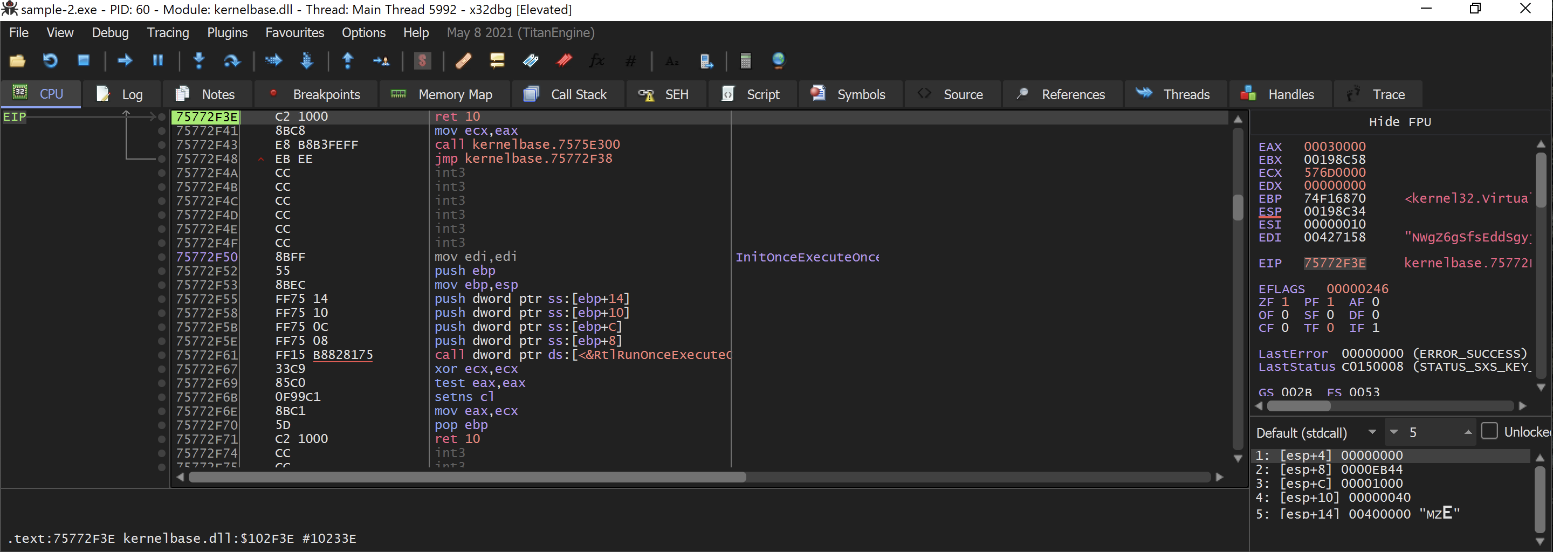Viewport: 1553px width, 552px height.
Task: Select the EAX register value 00030000
Action: pyautogui.click(x=1334, y=147)
